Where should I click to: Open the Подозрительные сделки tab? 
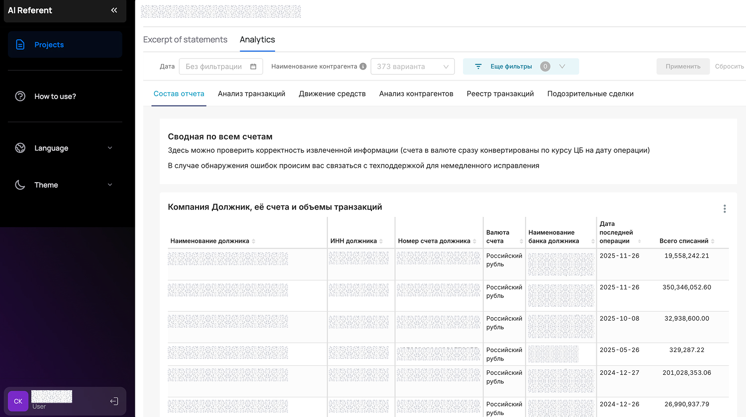590,93
